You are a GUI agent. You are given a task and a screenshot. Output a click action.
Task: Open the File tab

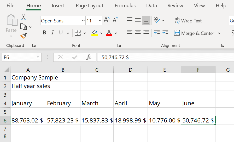click(x=10, y=6)
